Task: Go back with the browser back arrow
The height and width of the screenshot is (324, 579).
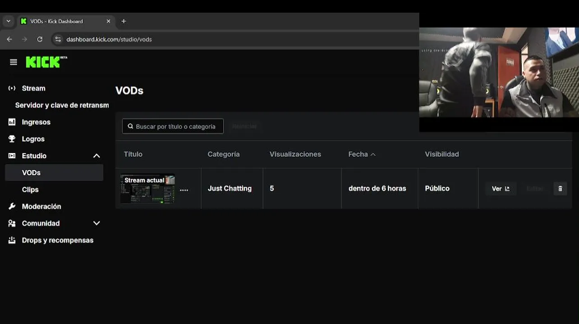Action: click(x=9, y=39)
